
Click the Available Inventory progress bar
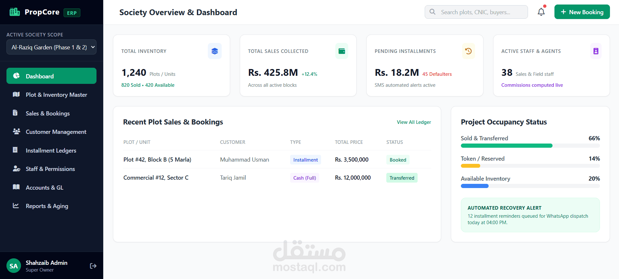(x=530, y=186)
